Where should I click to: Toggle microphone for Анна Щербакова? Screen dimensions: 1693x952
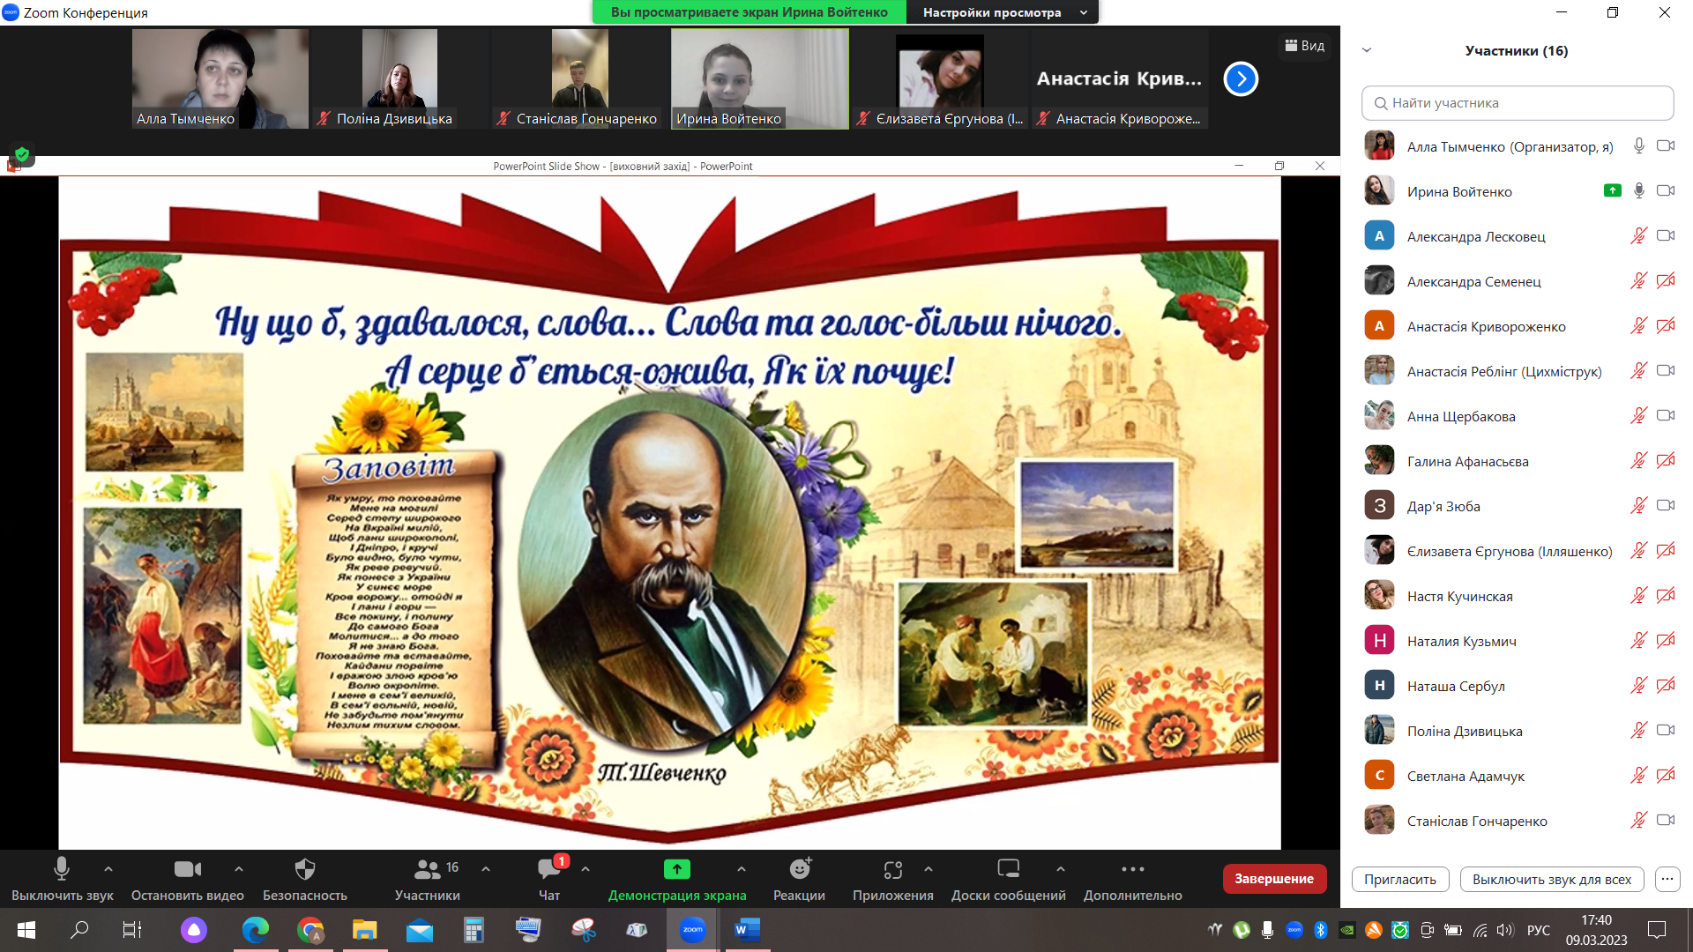pos(1638,416)
